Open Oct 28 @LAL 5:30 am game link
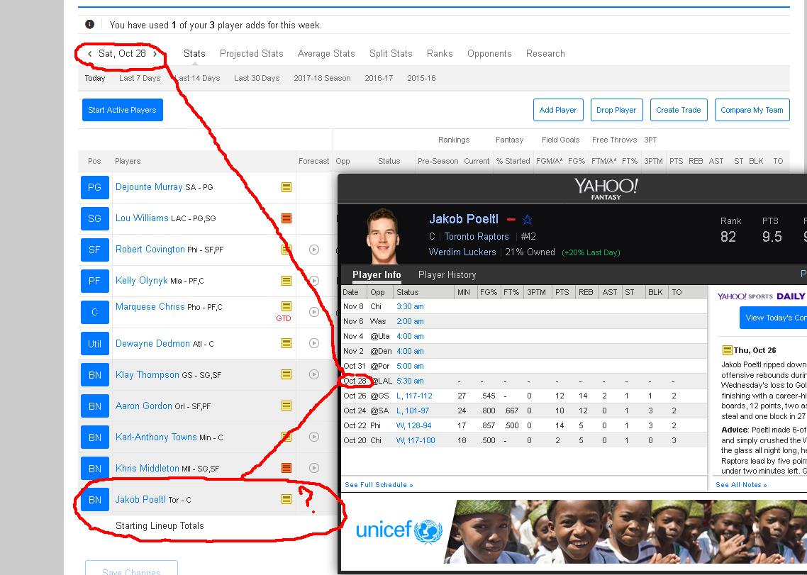807x575 pixels. [410, 381]
